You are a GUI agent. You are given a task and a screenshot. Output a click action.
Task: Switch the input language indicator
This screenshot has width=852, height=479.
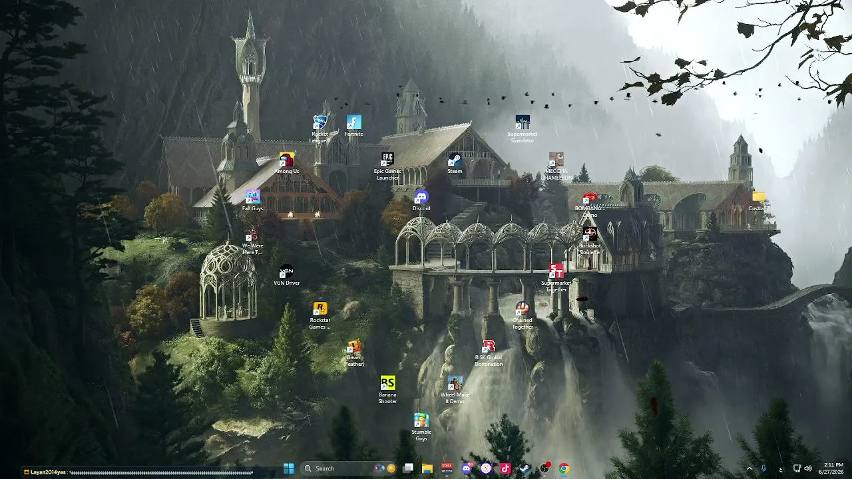(x=781, y=469)
